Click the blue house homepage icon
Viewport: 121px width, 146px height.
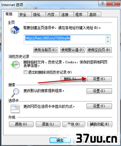[15, 30]
